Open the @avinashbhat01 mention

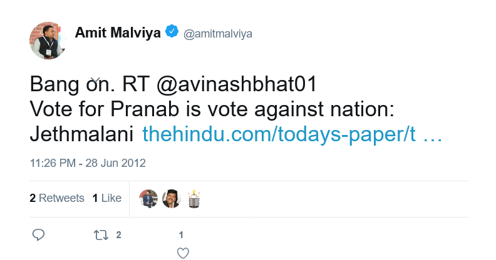237,84
